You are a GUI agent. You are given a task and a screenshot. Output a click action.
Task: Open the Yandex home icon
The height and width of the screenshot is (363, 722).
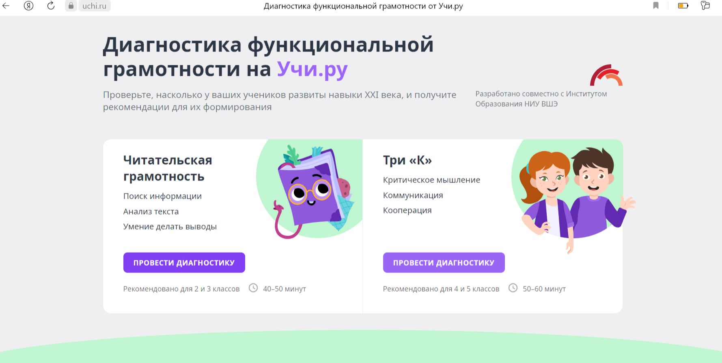28,6
